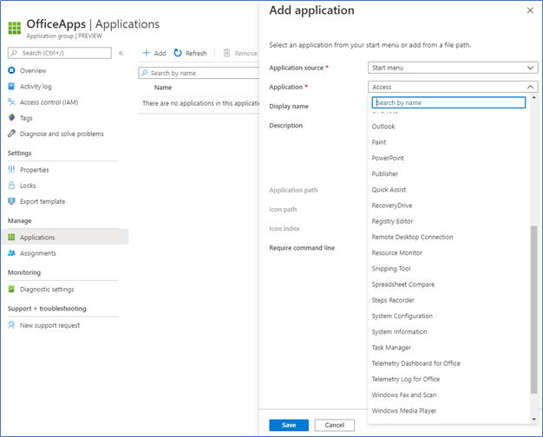Click the Refresh toolbar button
The image size is (543, 437).
coord(191,53)
